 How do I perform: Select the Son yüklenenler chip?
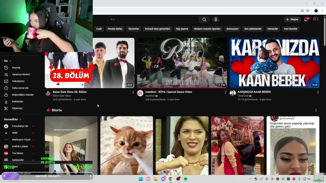click(x=253, y=29)
